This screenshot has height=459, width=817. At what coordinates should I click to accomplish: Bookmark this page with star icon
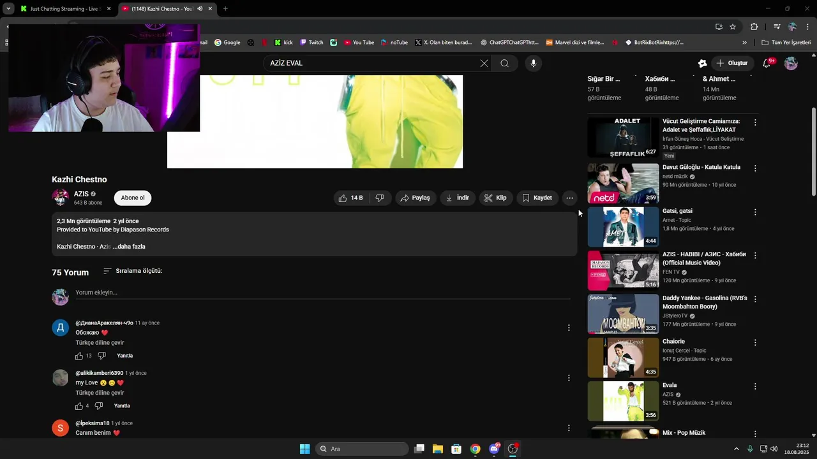(733, 27)
